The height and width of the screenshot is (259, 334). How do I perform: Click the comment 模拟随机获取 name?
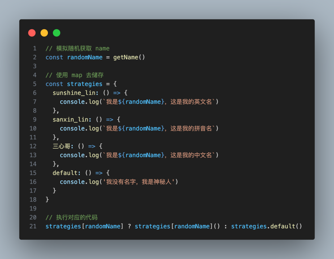click(78, 49)
